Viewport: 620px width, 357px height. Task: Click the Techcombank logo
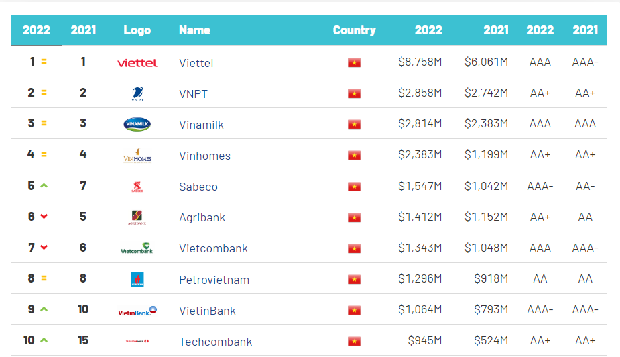pyautogui.click(x=137, y=341)
